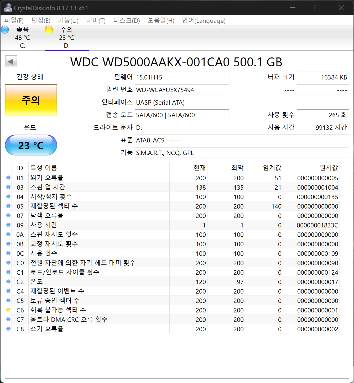
Task: Click status dot of ID C2 온도
Action: [8, 281]
